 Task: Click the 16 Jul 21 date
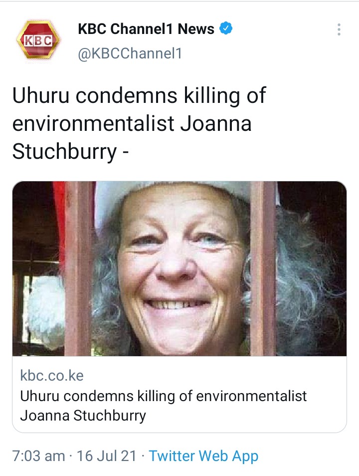pyautogui.click(x=108, y=456)
